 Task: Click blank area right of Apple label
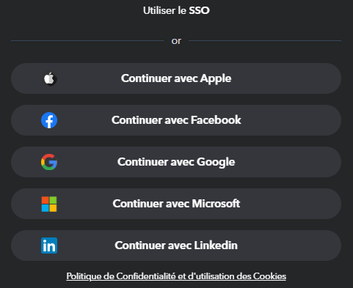point(286,78)
